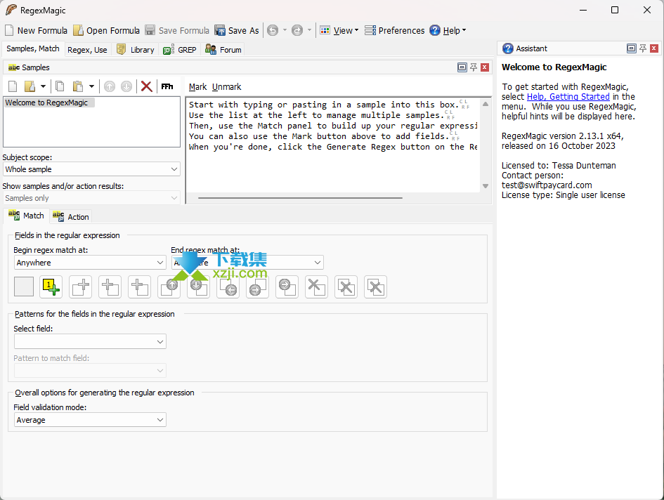The height and width of the screenshot is (500, 664).
Task: Click the sample text vertical scrollbar down arrow
Action: click(x=486, y=186)
